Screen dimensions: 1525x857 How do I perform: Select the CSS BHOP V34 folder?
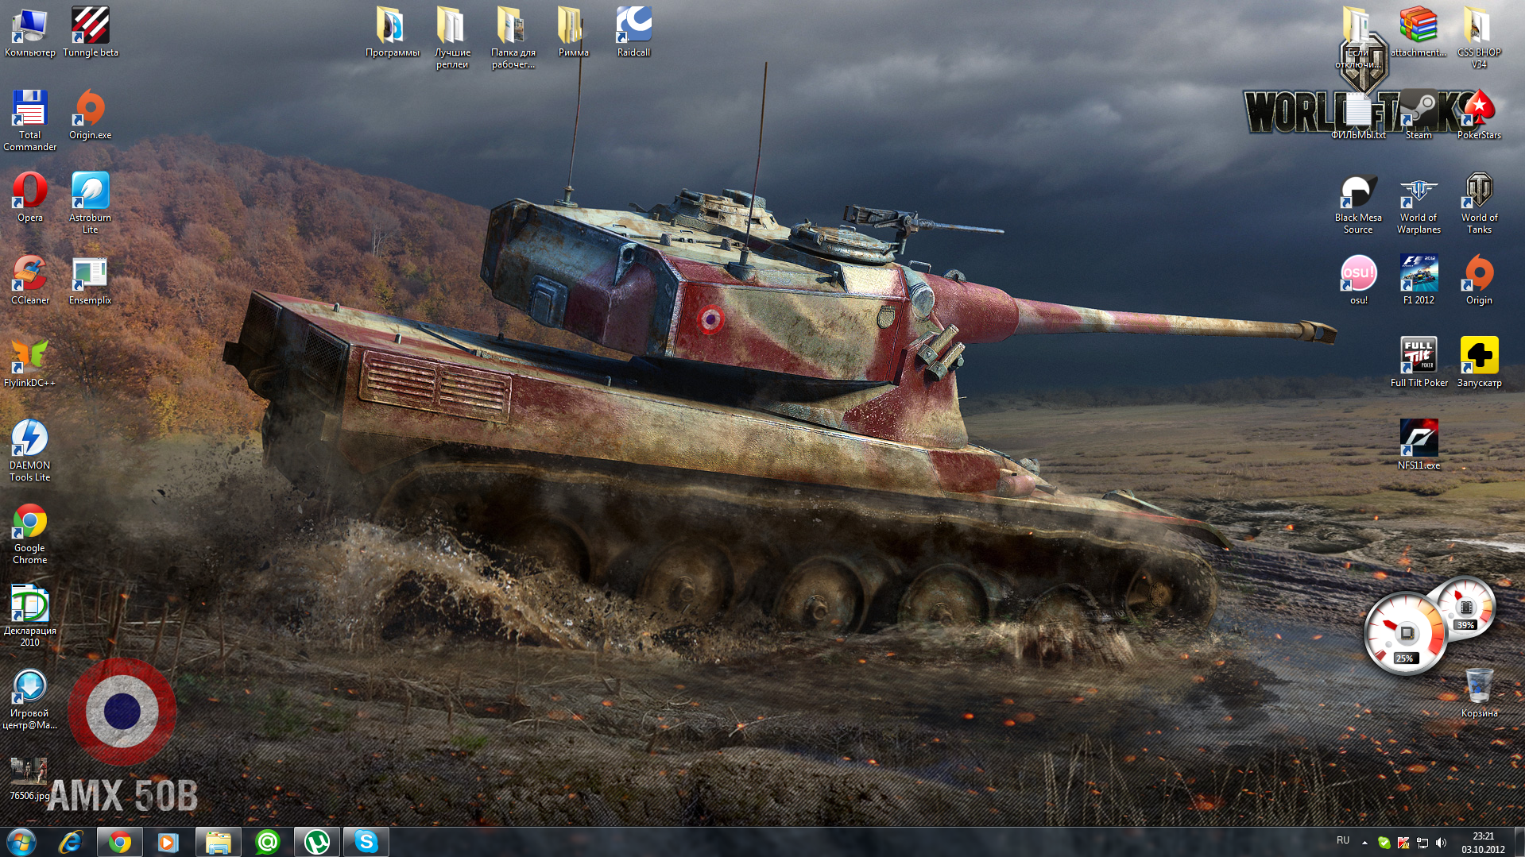click(x=1480, y=37)
